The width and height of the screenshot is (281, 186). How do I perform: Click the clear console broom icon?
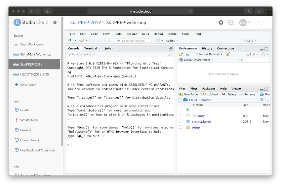coord(170,54)
